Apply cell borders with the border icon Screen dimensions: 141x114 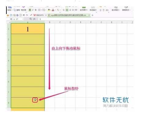tap(39, 10)
